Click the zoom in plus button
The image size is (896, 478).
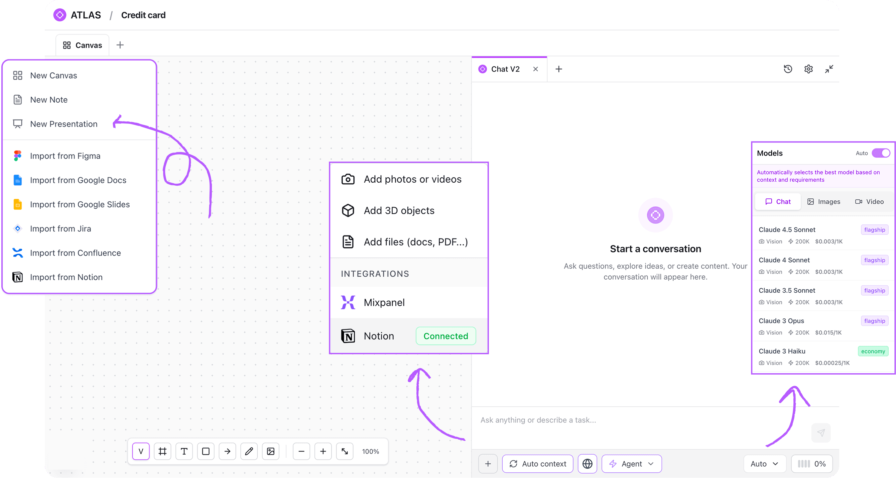tap(323, 451)
